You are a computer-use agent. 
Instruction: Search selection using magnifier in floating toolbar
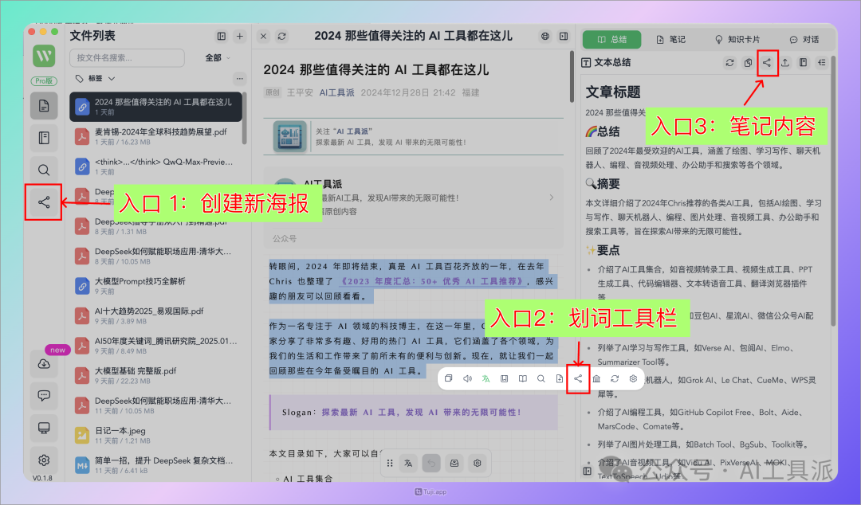(541, 379)
